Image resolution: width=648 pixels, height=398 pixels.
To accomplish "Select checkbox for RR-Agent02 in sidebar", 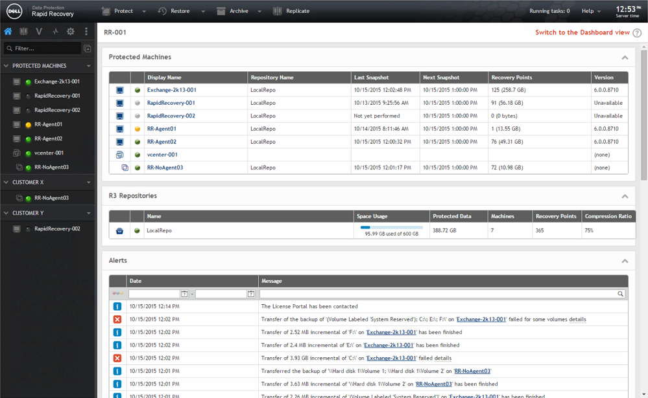I will [16, 138].
